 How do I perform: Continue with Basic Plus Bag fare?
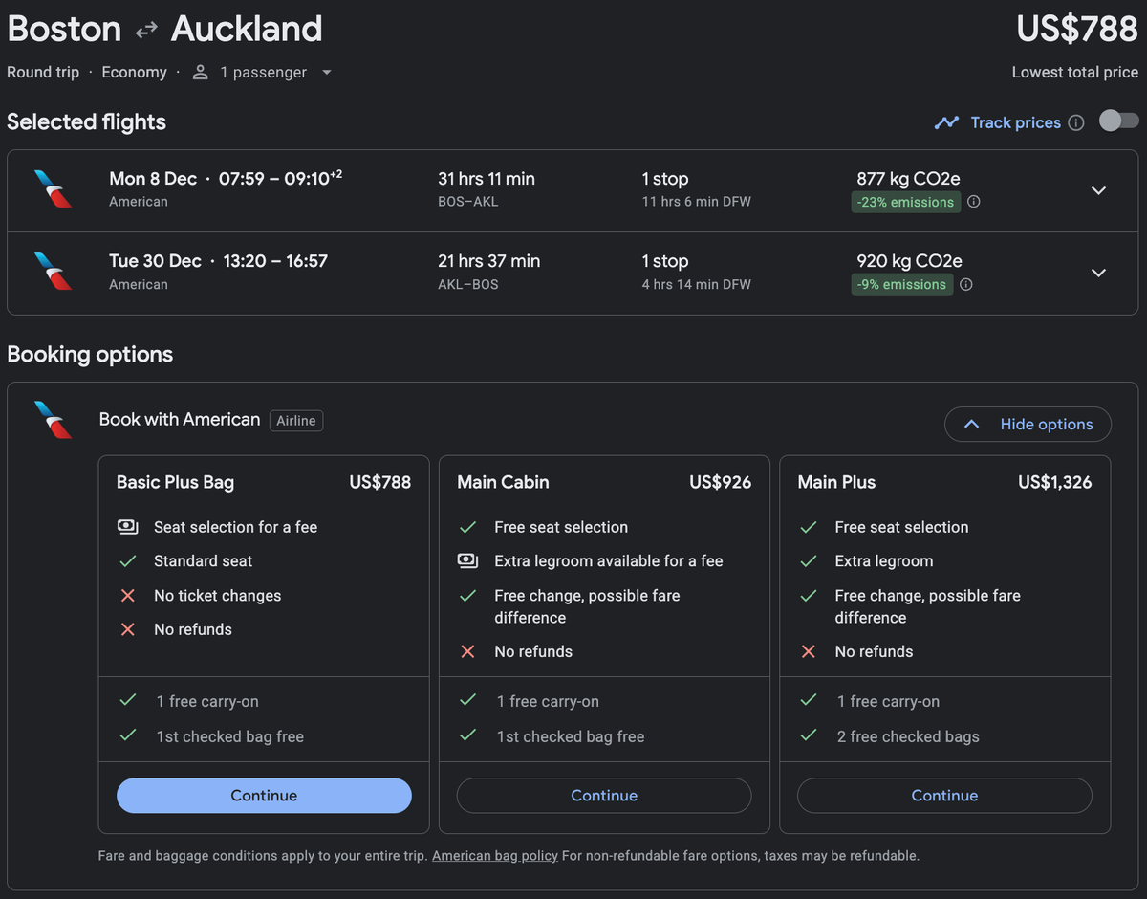(x=264, y=796)
